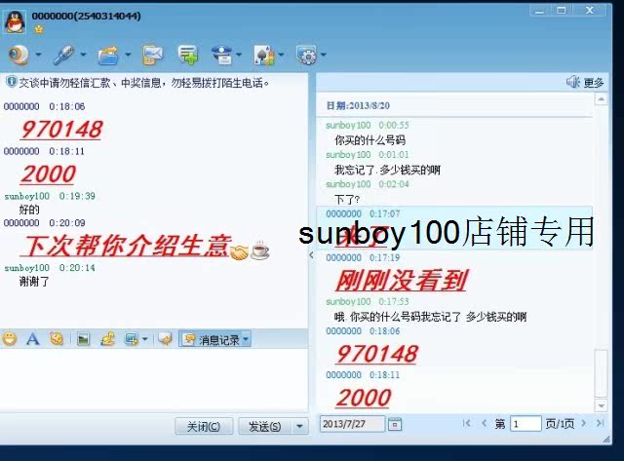Open the calendar date picker icon
624x461 pixels.
395,424
